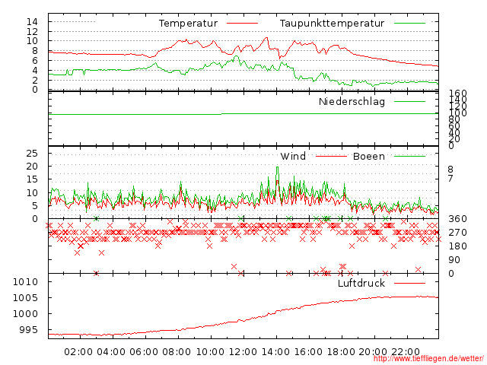Click the green Taupunkttemperatur legend line

pyautogui.click(x=409, y=23)
